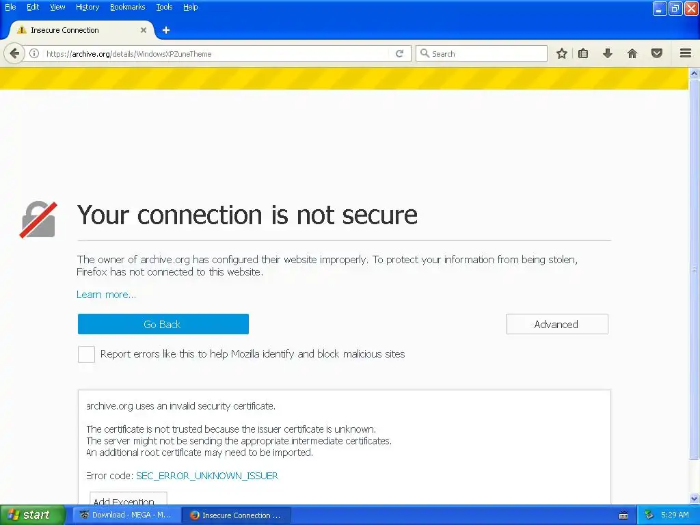The width and height of the screenshot is (700, 525).
Task: Click the back arrow navigation button
Action: 14,53
